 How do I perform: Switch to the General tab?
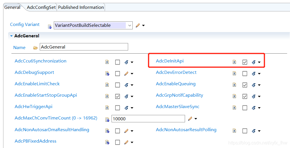[12, 7]
